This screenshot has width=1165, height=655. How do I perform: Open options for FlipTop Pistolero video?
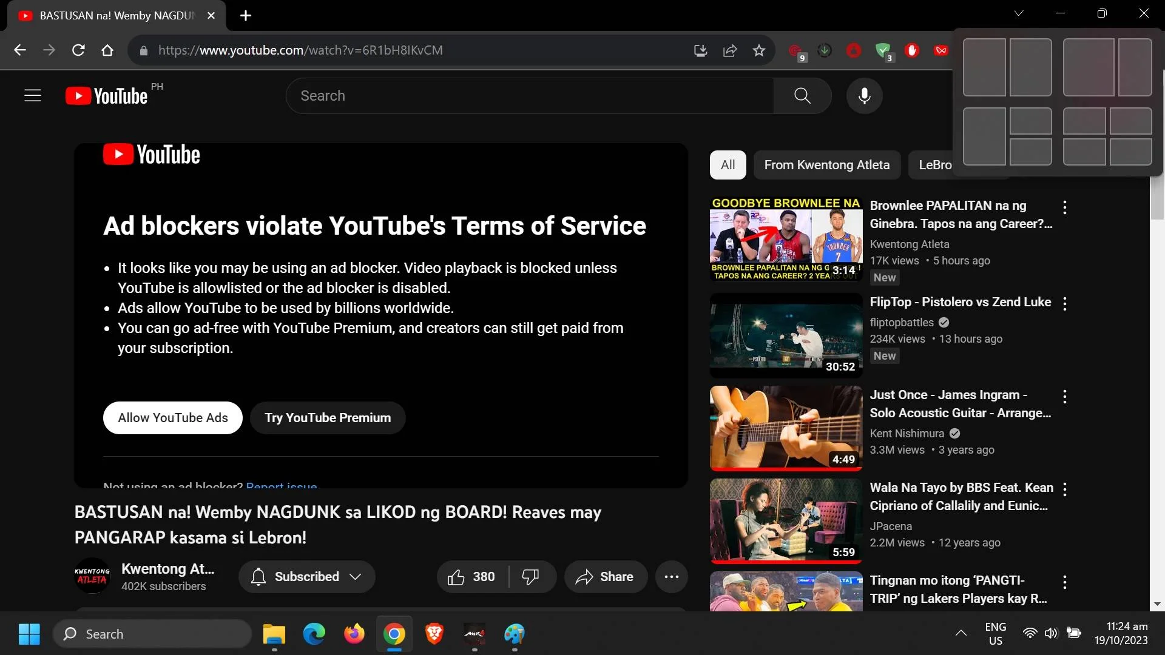tap(1065, 304)
